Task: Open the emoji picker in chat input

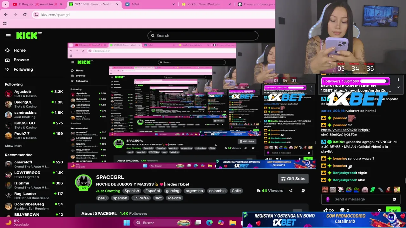Action: pos(394,199)
